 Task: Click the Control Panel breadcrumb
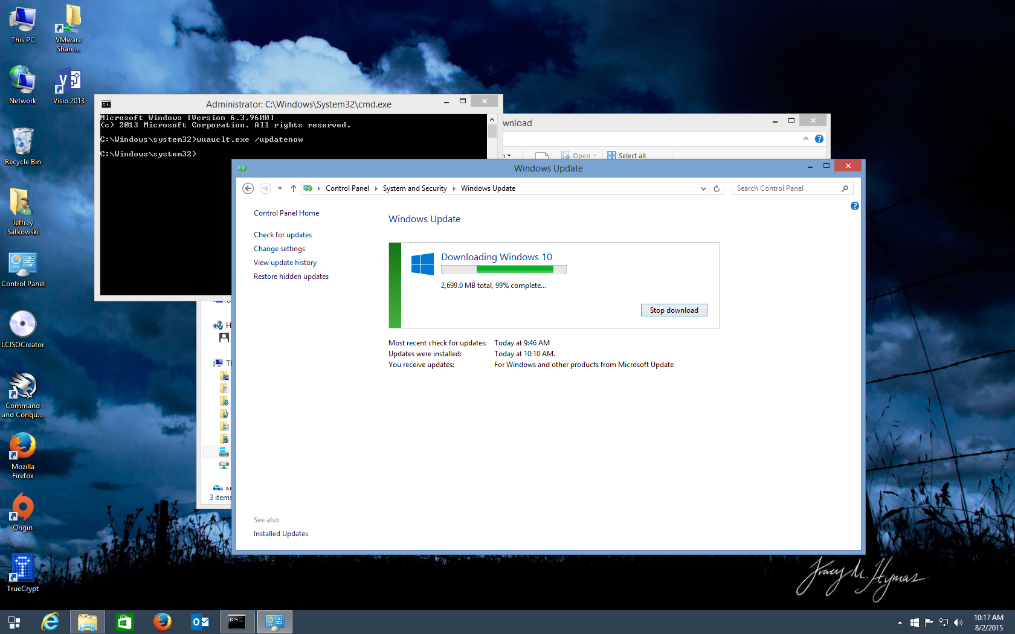tap(347, 188)
